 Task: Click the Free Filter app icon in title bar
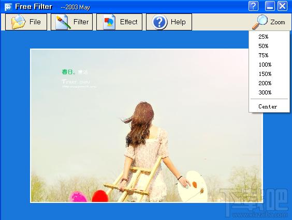[8, 7]
